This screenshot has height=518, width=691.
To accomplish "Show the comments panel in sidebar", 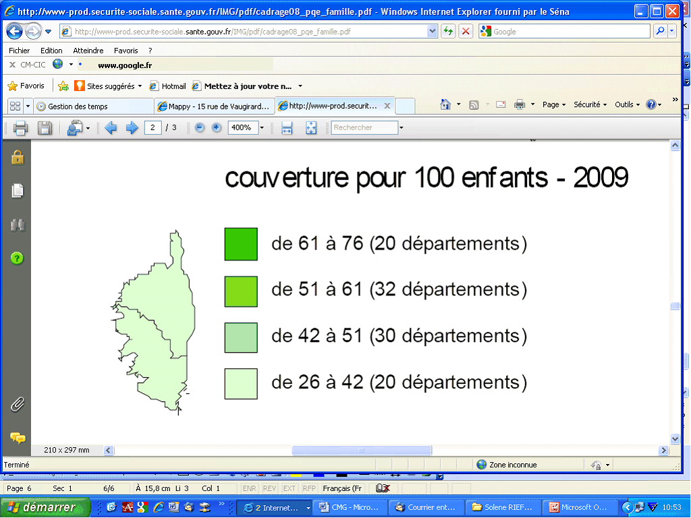I will pos(18,438).
